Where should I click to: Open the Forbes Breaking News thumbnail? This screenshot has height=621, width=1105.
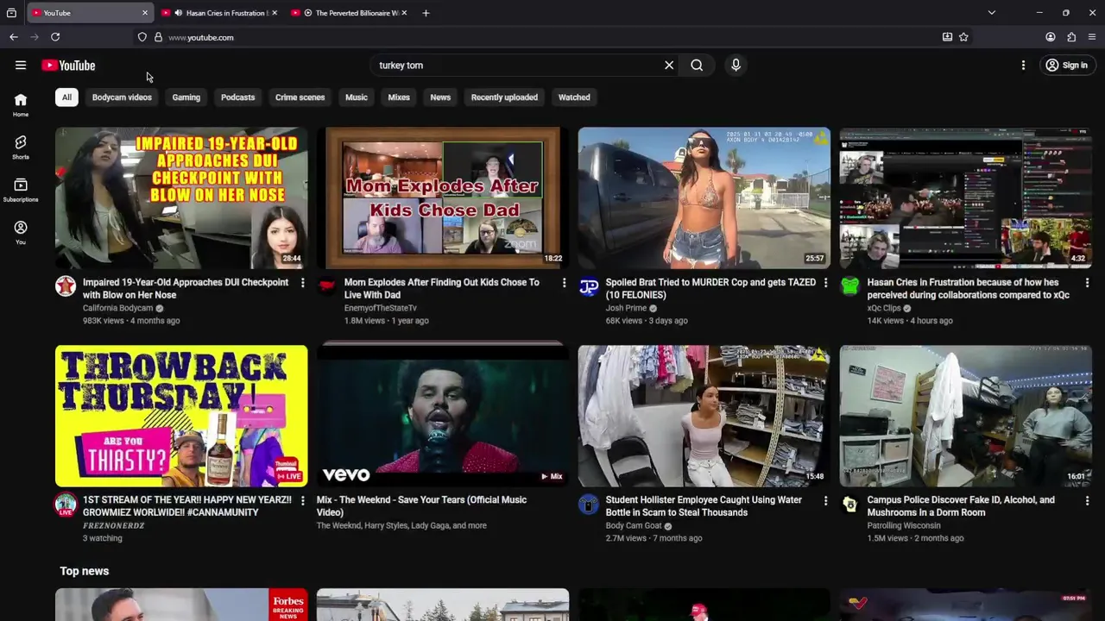(181, 605)
